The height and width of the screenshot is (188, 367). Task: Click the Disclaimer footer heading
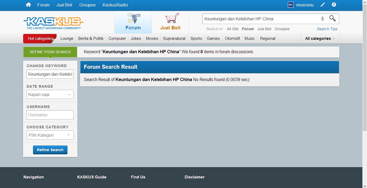click(x=195, y=177)
